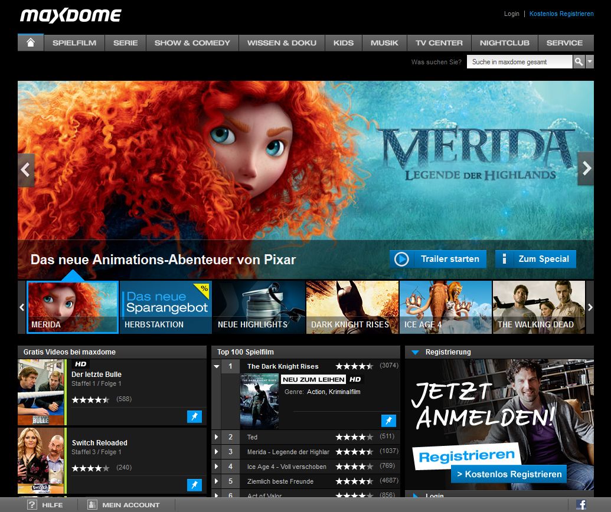Image resolution: width=611 pixels, height=512 pixels.
Task: Expand the Merida list entry arrow
Action: pyautogui.click(x=216, y=452)
